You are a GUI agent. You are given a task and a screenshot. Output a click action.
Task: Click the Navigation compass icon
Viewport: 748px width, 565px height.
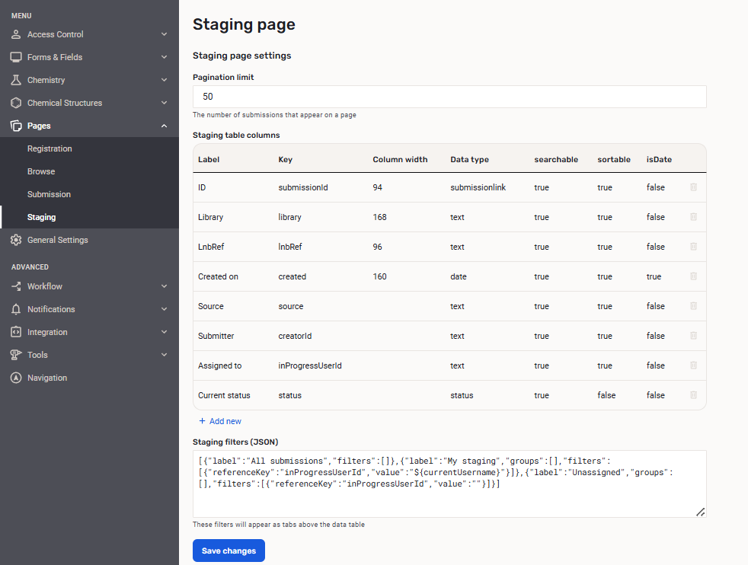pyautogui.click(x=16, y=378)
